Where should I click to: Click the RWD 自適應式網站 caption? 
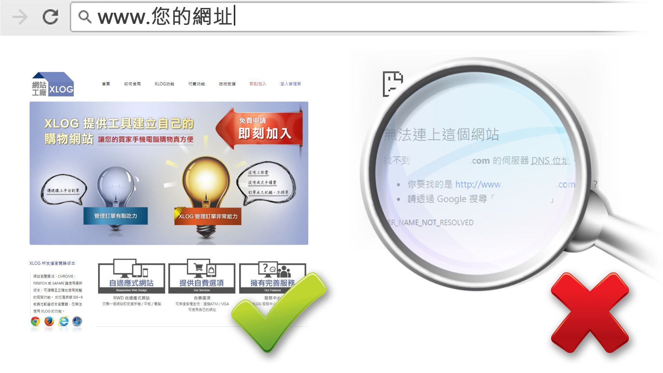(132, 298)
